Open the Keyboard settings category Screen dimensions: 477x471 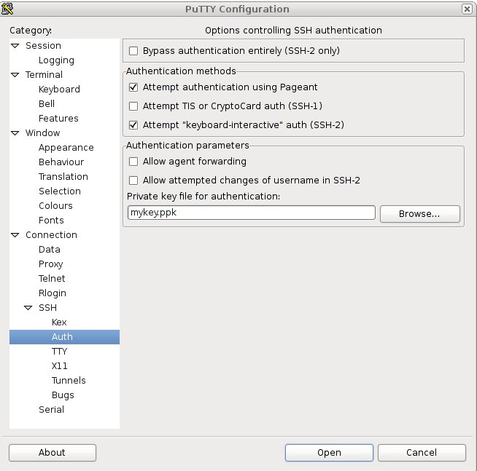[59, 90]
